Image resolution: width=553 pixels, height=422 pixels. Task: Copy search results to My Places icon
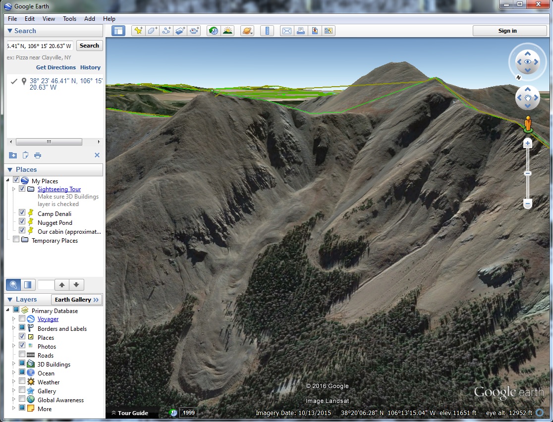coord(13,155)
